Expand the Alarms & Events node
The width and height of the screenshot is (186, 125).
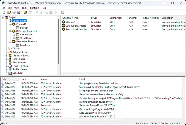6,56
